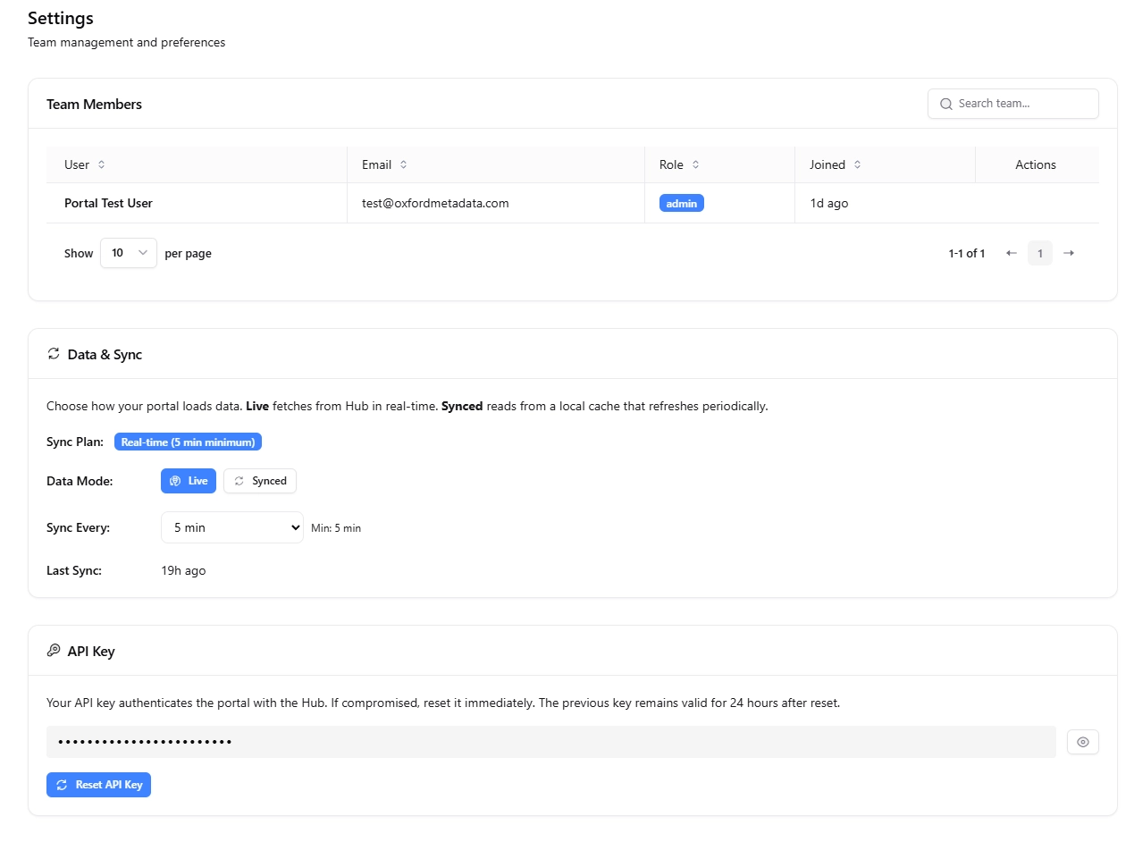This screenshot has height=842, width=1134.
Task: Open the Show per page dropdown
Action: [x=128, y=253]
